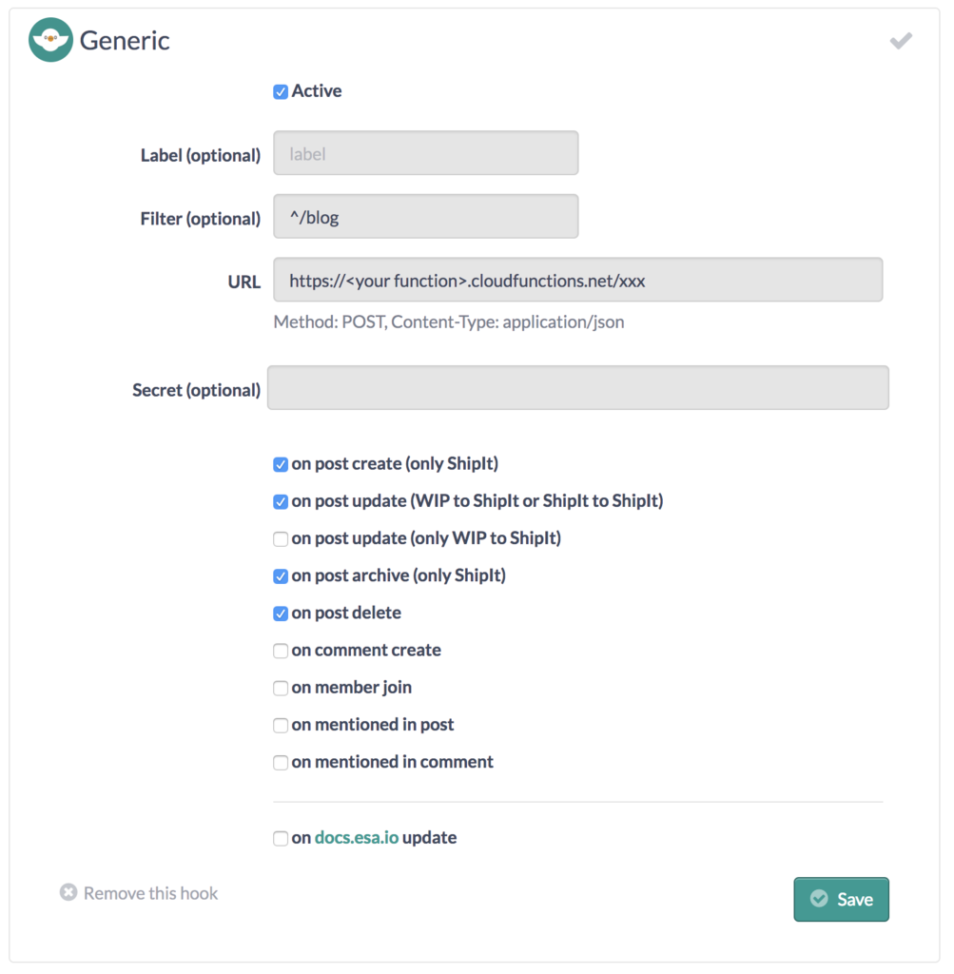Enable on comment create checkbox
This screenshot has width=954, height=974.
[281, 651]
